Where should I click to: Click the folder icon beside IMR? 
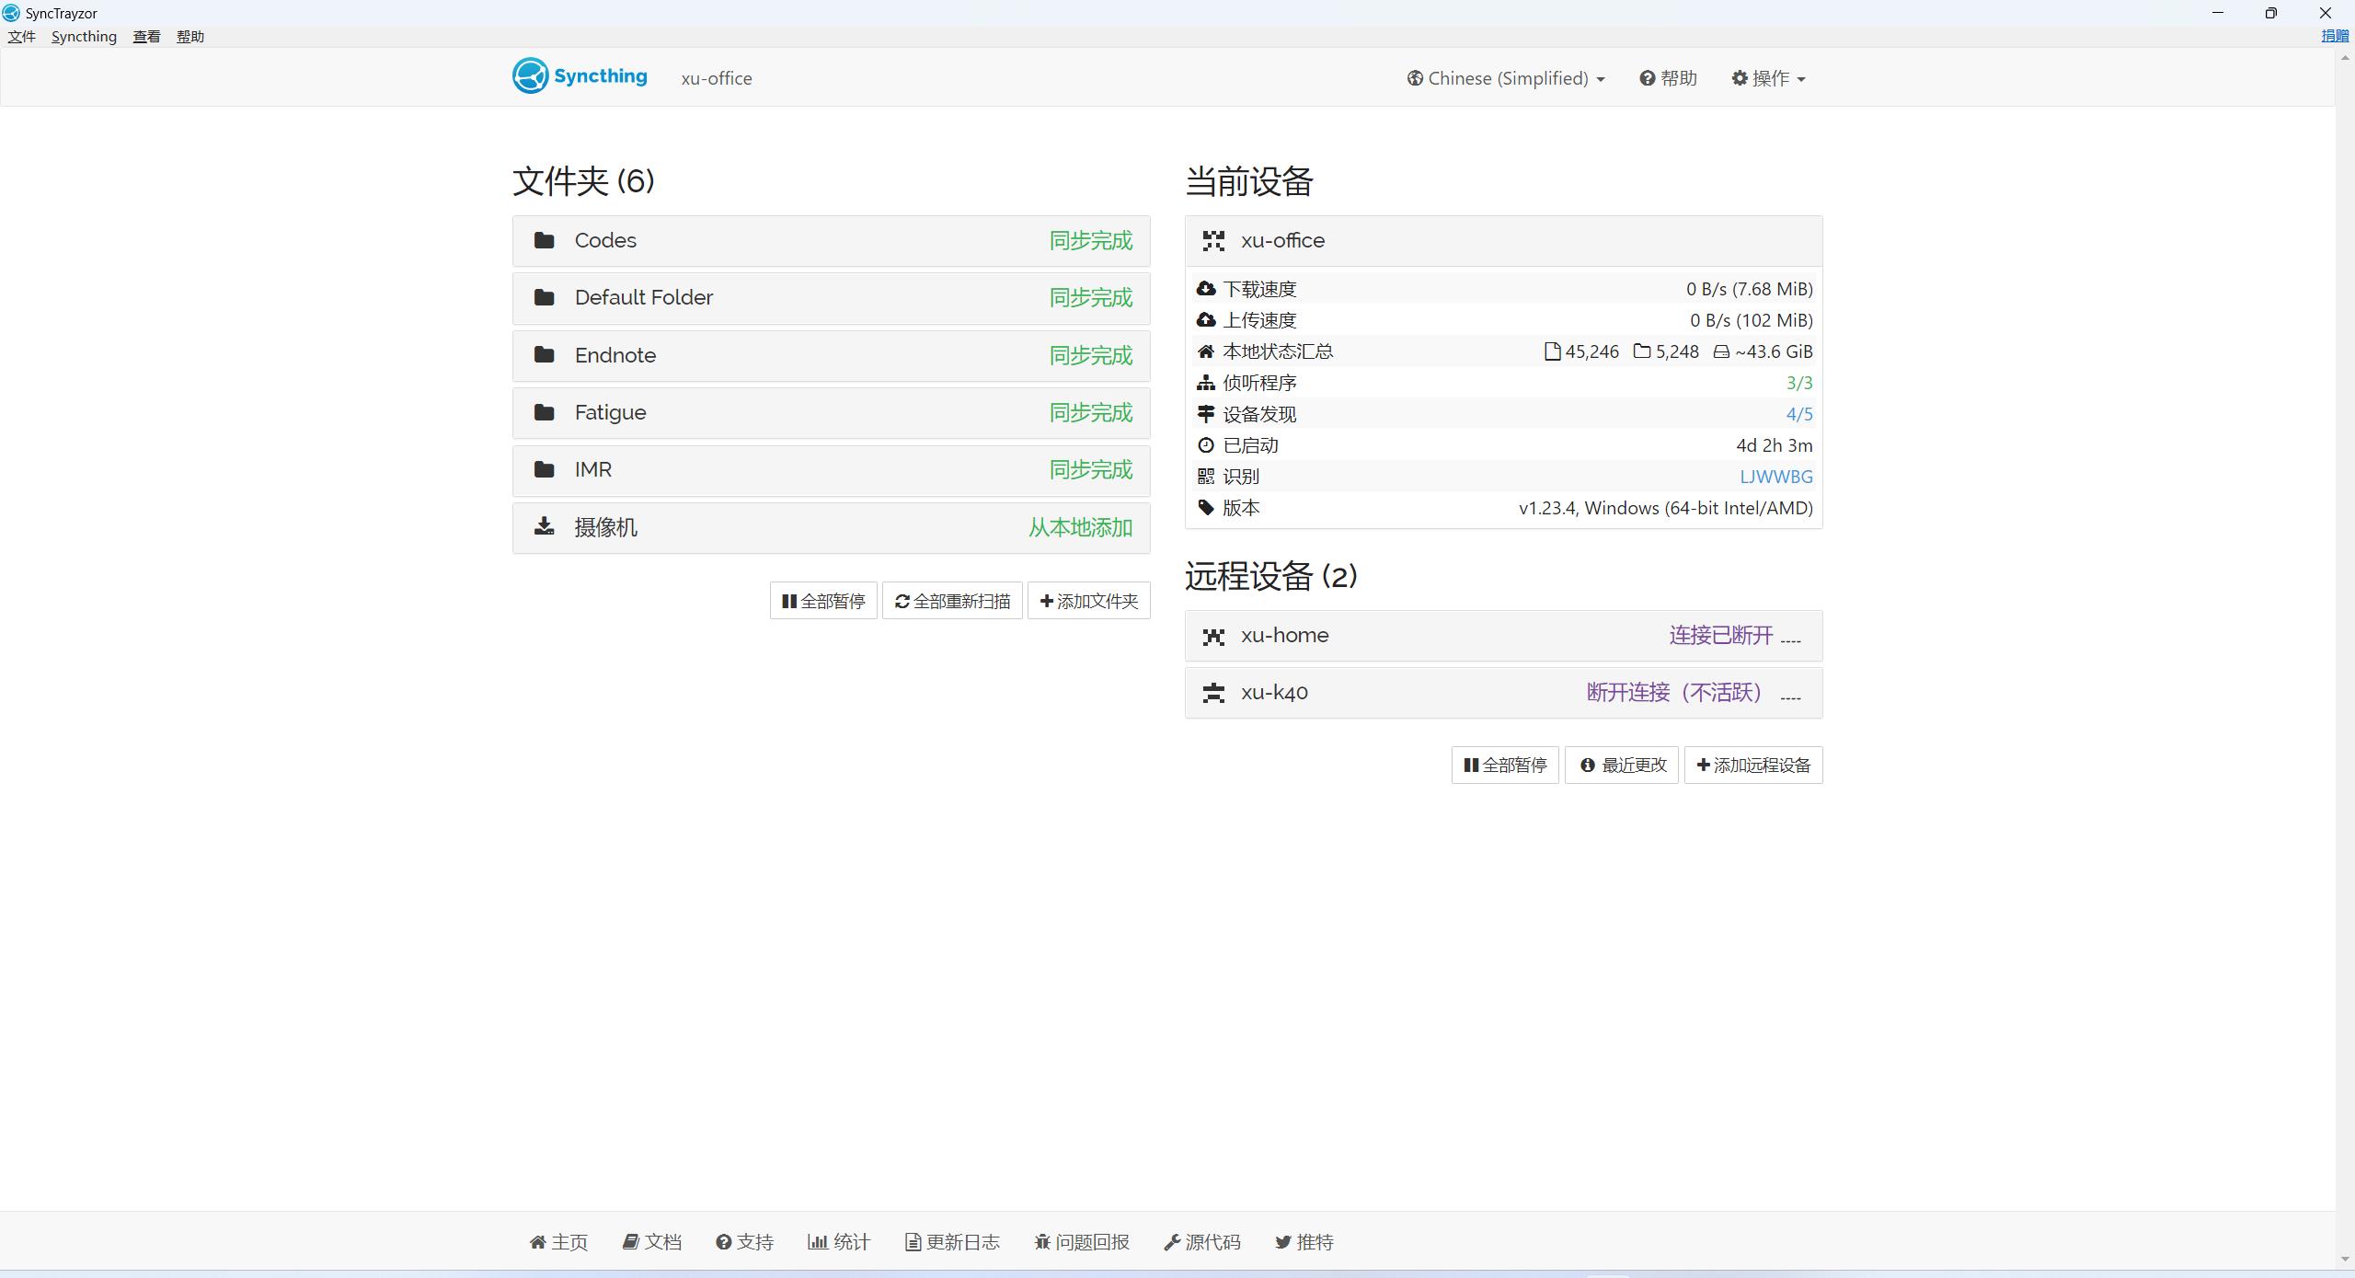tap(545, 469)
